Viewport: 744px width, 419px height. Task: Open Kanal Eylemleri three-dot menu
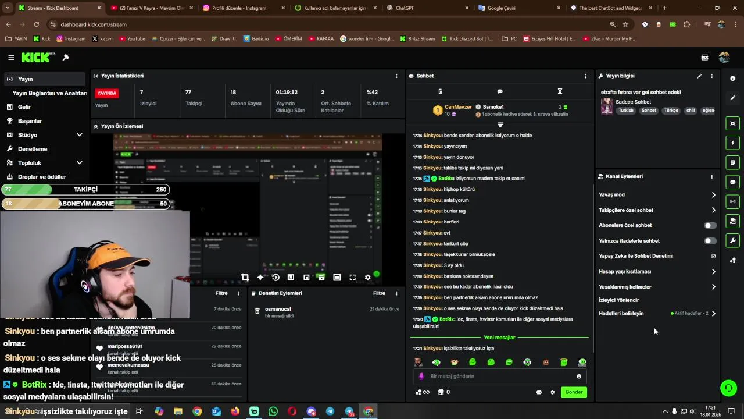point(712,176)
